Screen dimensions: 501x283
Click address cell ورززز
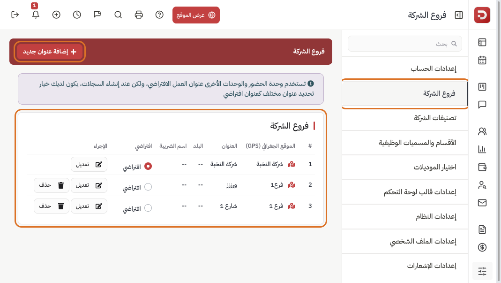pyautogui.click(x=232, y=185)
